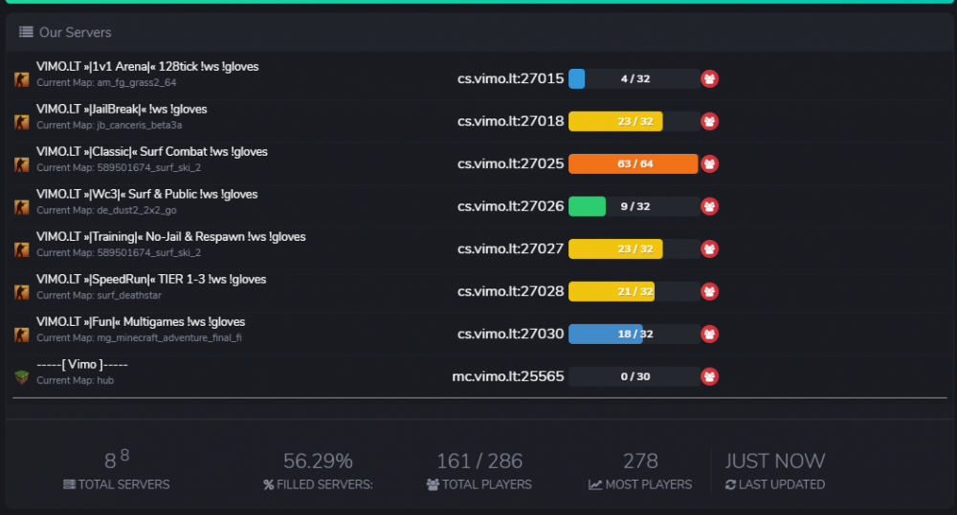Click the 9 / 32 green player bar
Viewport: 957px width, 515px height.
[x=634, y=206]
